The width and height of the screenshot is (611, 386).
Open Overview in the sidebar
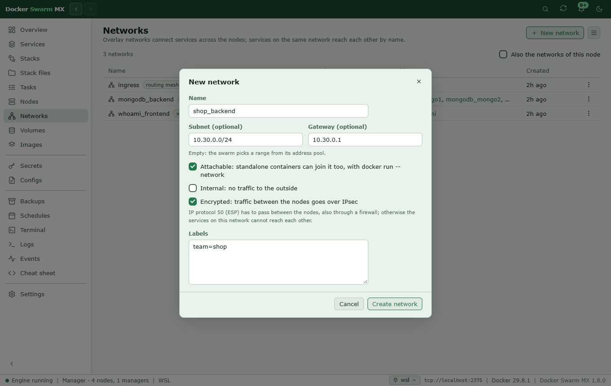tap(46, 30)
